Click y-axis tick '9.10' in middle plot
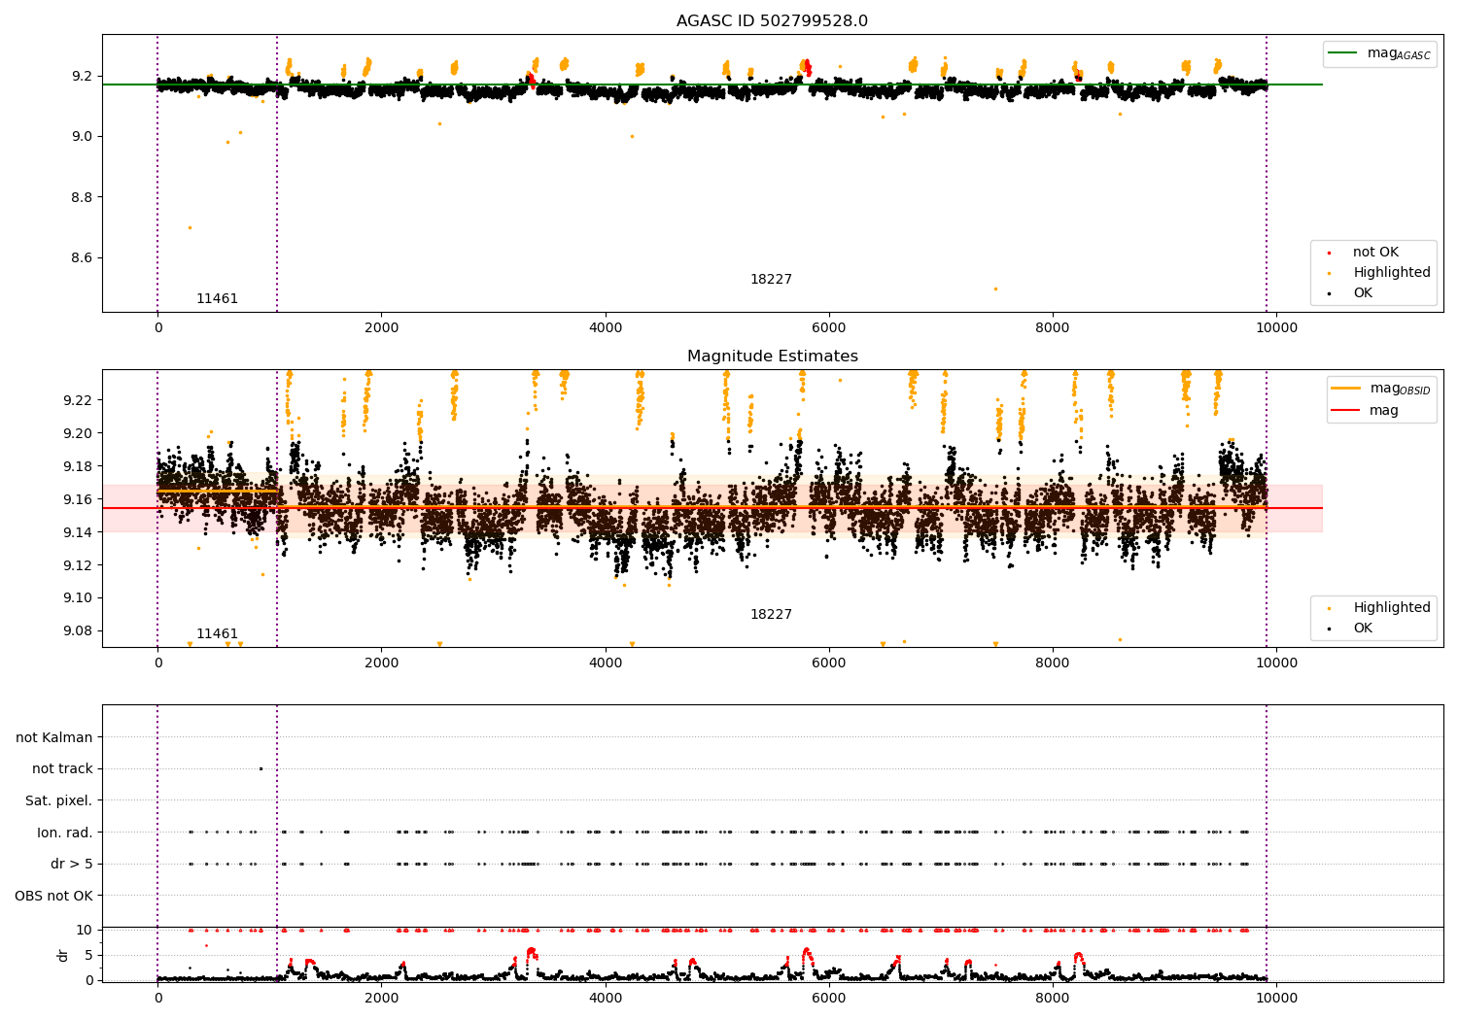 pos(79,598)
